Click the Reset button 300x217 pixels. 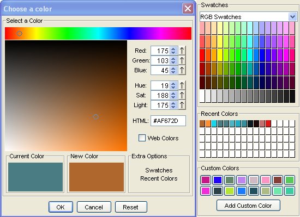click(x=130, y=207)
